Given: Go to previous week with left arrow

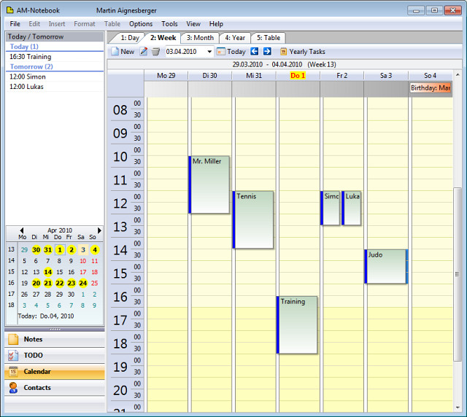Looking at the screenshot, I should point(255,51).
